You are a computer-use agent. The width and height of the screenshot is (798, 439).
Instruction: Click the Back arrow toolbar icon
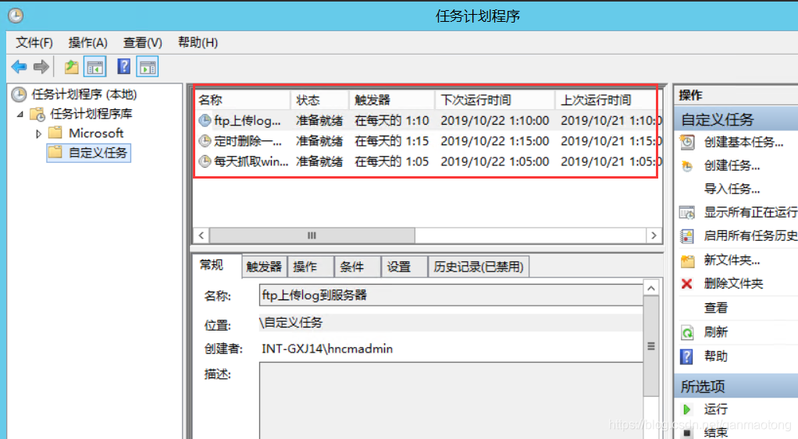19,66
